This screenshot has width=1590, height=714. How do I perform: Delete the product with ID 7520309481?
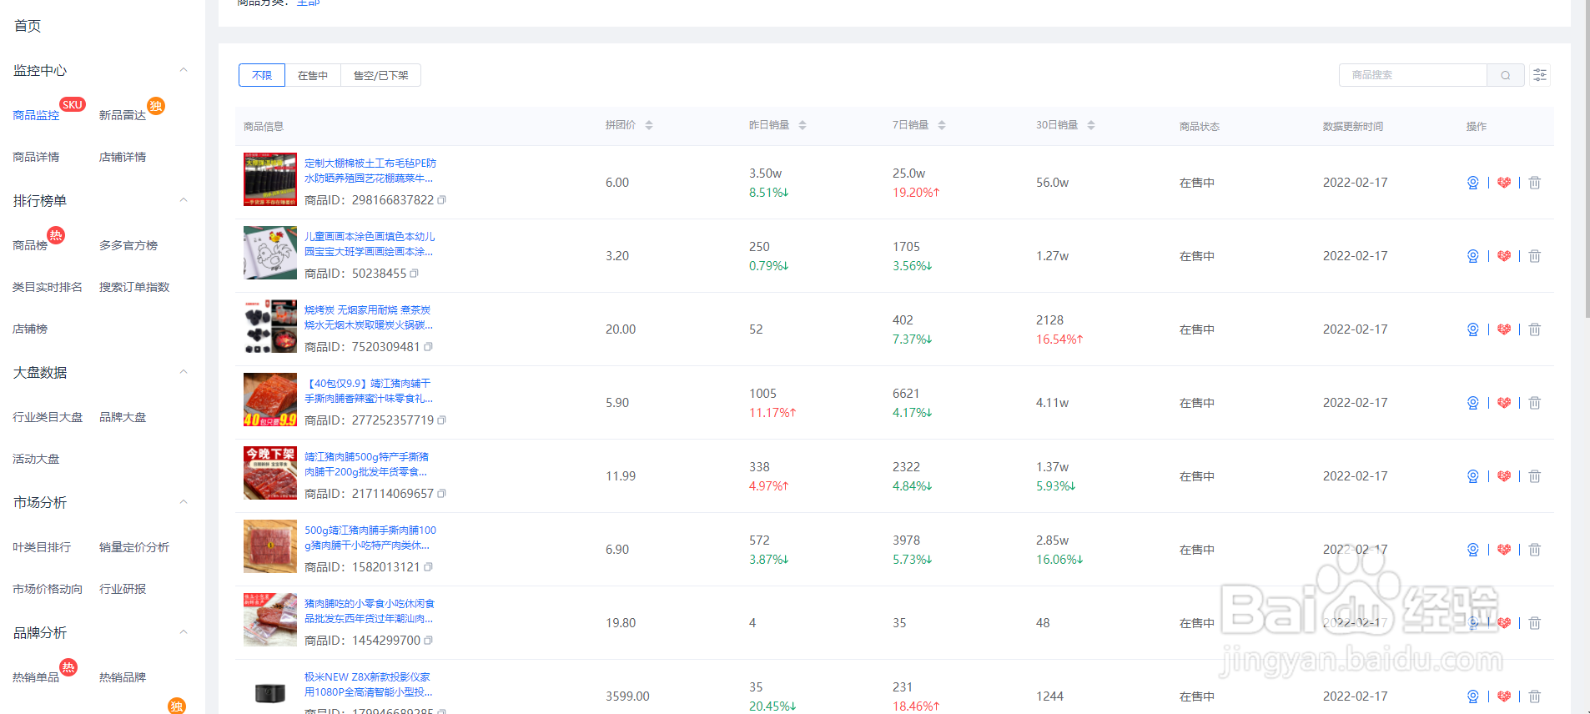pyautogui.click(x=1535, y=329)
